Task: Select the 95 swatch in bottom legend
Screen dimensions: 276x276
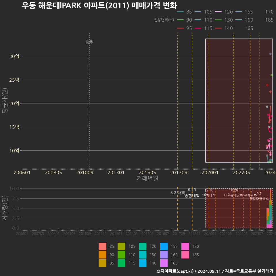Action: point(102,263)
